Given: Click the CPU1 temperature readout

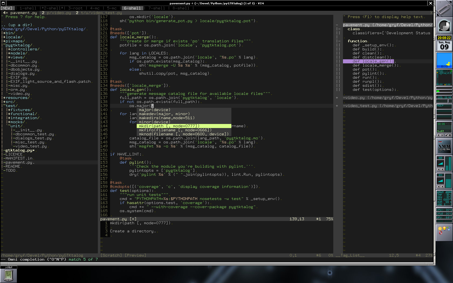Looking at the screenshot, I should pyautogui.click(x=444, y=210).
